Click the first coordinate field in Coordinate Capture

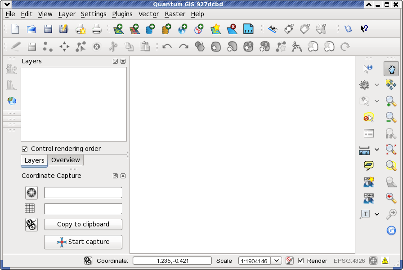point(83,192)
